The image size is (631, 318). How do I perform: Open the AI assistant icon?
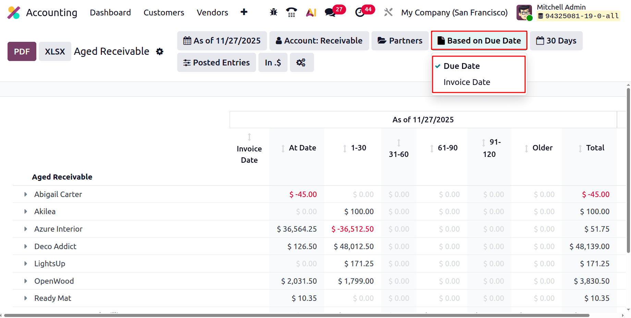pos(311,12)
